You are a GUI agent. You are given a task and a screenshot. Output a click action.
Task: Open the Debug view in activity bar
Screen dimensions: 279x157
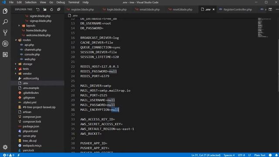5,44
